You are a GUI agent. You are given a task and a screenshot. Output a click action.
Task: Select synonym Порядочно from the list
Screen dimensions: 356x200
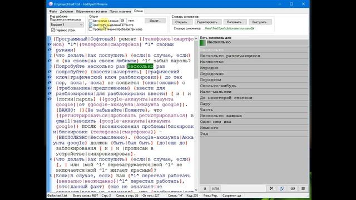click(x=254, y=74)
